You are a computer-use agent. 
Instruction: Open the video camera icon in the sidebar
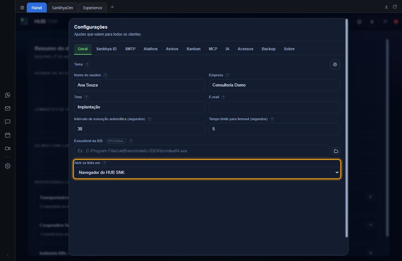pyautogui.click(x=8, y=148)
